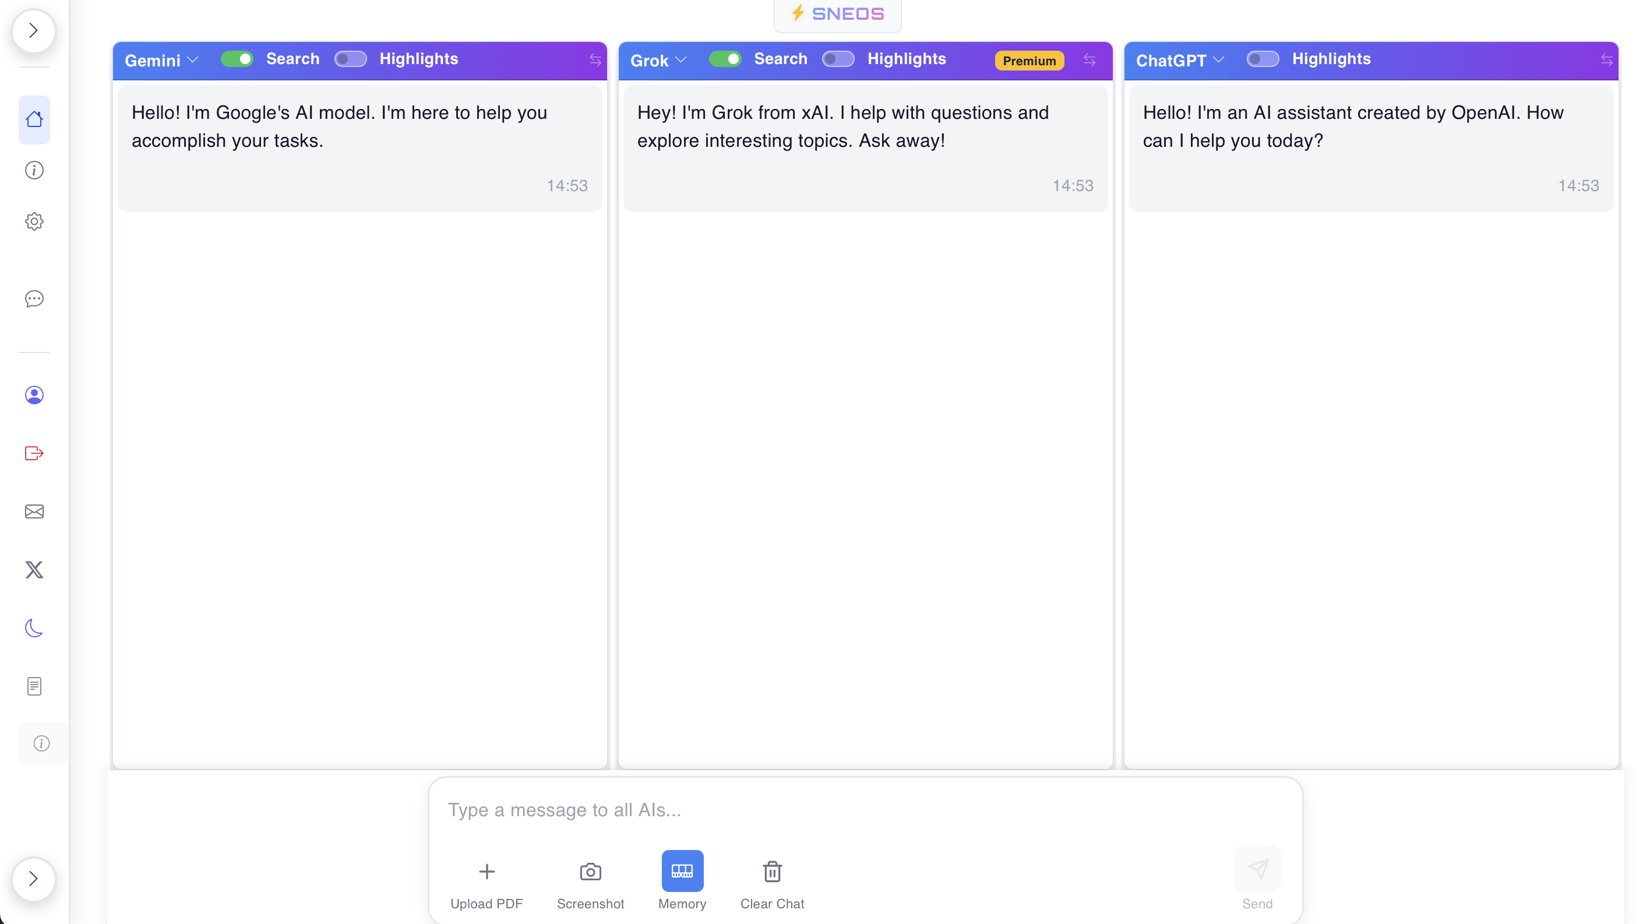Toggle dark mode with the moon icon
The image size is (1643, 924).
(x=34, y=628)
